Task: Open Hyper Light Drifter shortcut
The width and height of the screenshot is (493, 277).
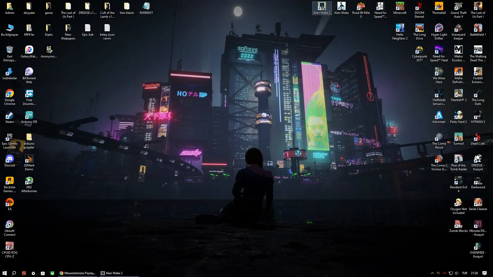Action: 439,32
